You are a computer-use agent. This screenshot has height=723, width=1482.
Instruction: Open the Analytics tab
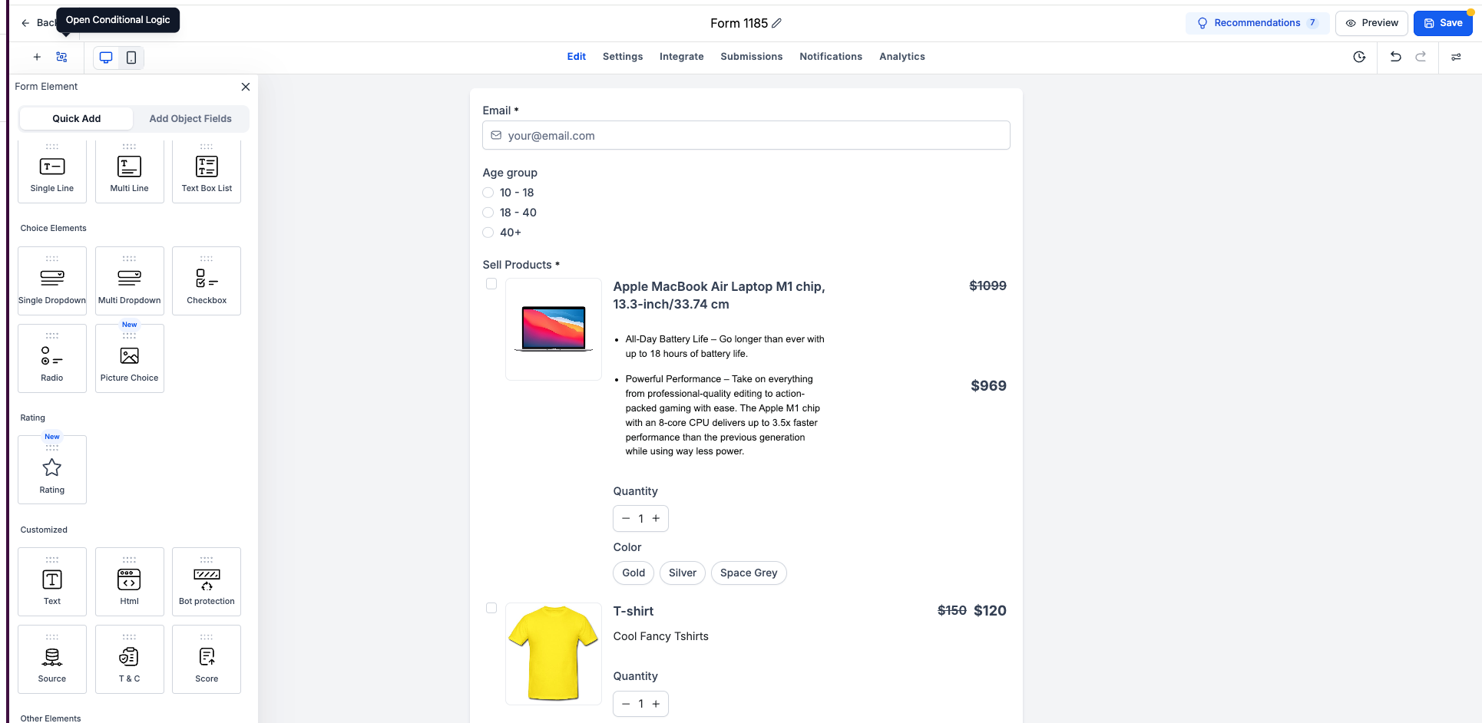point(902,57)
